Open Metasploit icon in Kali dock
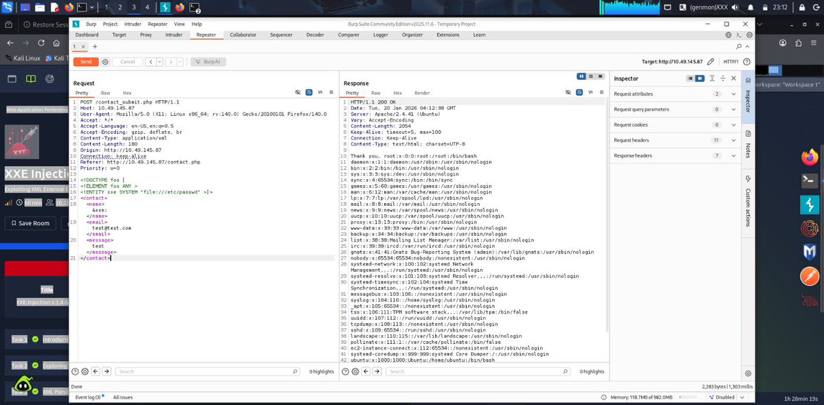The width and height of the screenshot is (824, 405). [810, 253]
